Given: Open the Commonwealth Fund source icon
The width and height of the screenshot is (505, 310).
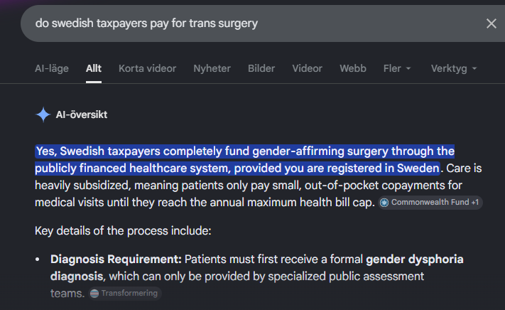Looking at the screenshot, I should (384, 203).
